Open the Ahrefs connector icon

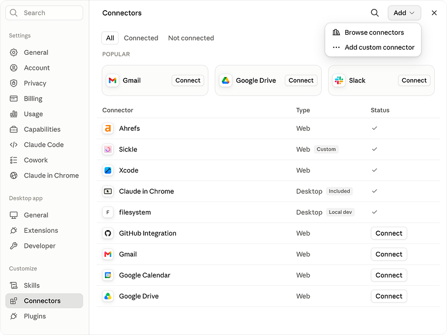point(108,128)
